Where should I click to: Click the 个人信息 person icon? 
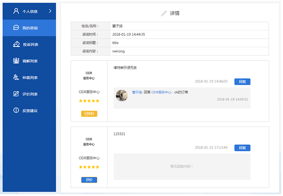click(16, 11)
